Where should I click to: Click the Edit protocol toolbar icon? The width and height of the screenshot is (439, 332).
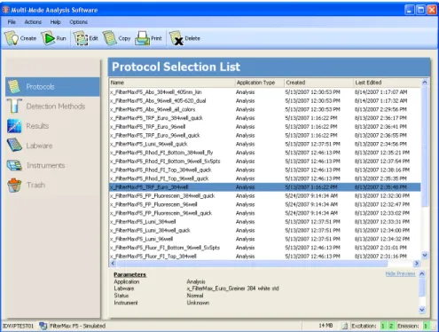click(81, 38)
